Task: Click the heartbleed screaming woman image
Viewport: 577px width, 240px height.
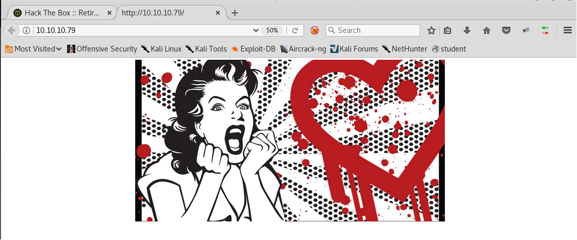Action: click(290, 141)
